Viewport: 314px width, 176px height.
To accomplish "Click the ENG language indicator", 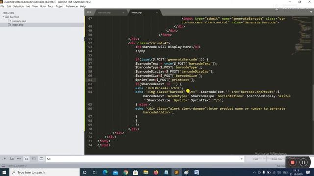I will click(285, 172).
